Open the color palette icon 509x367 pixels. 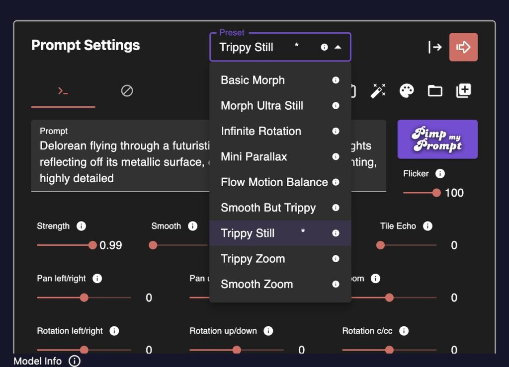406,90
